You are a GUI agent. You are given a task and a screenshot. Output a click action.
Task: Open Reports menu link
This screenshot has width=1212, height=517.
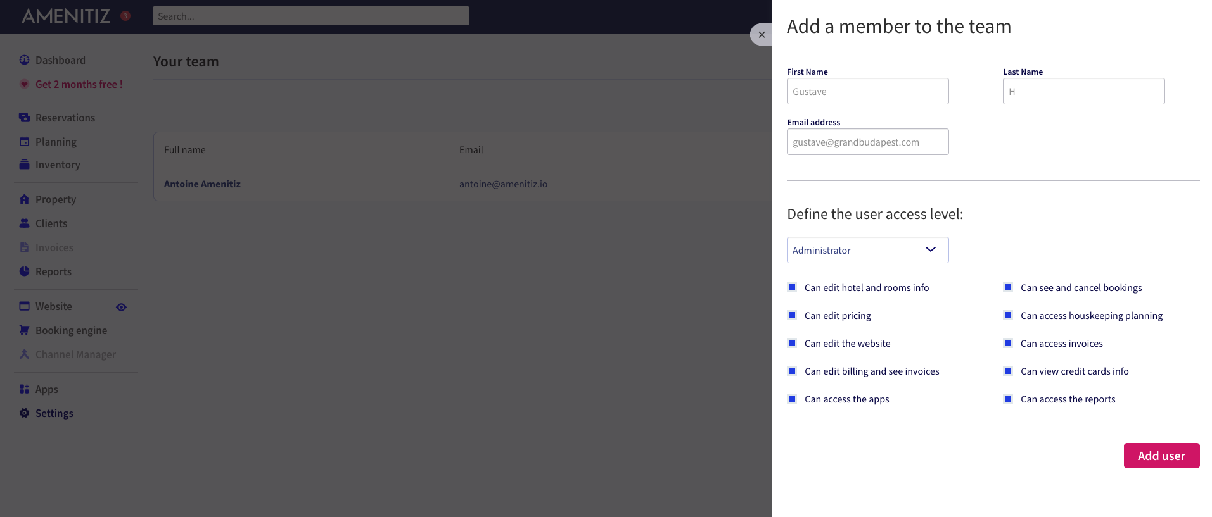coord(53,271)
